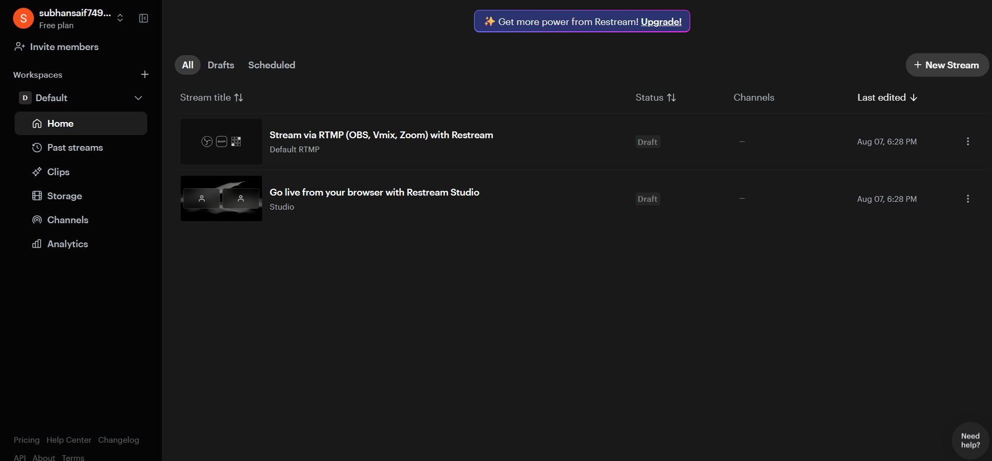The width and height of the screenshot is (992, 461).
Task: Open more options for Studio stream row
Action: click(968, 199)
